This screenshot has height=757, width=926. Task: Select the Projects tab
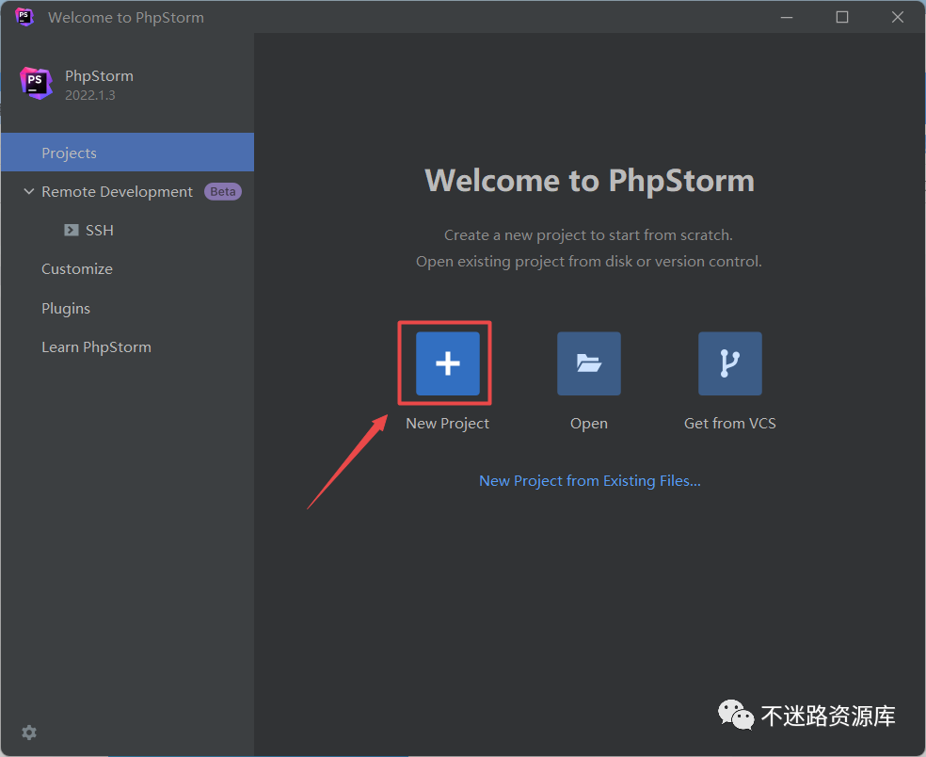click(128, 153)
